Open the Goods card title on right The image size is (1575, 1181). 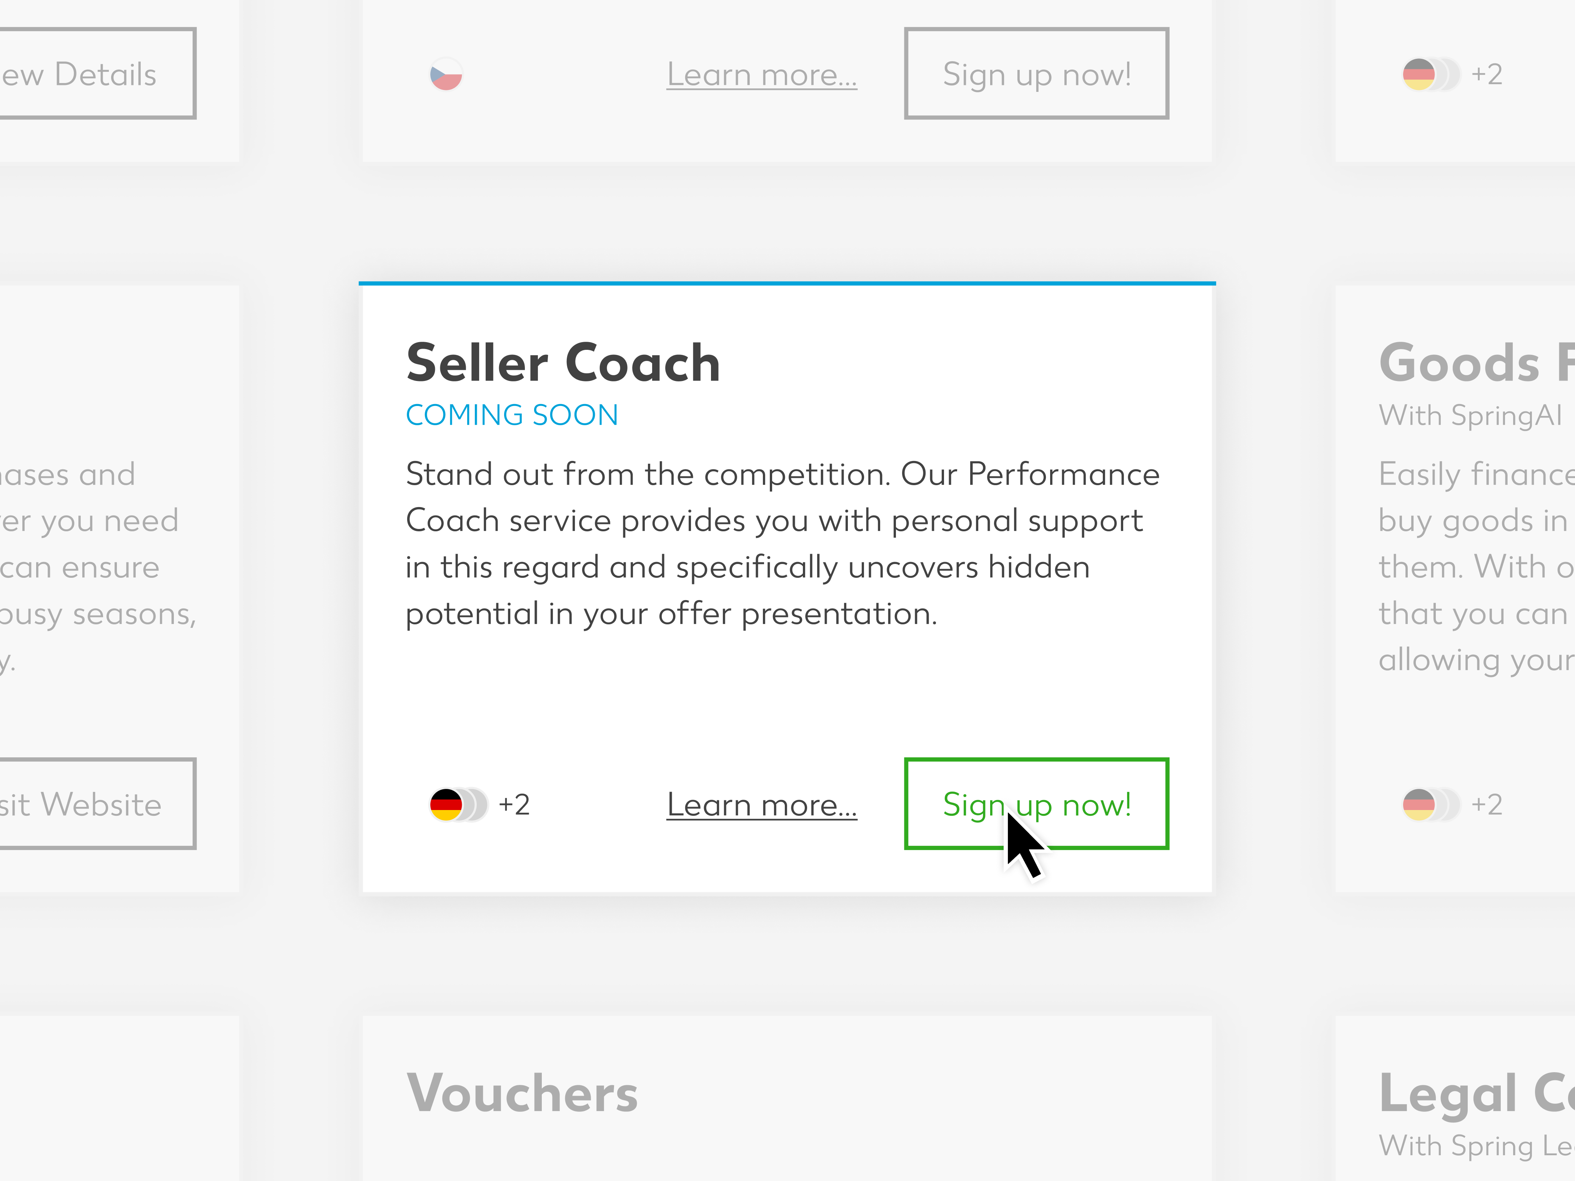(1477, 363)
